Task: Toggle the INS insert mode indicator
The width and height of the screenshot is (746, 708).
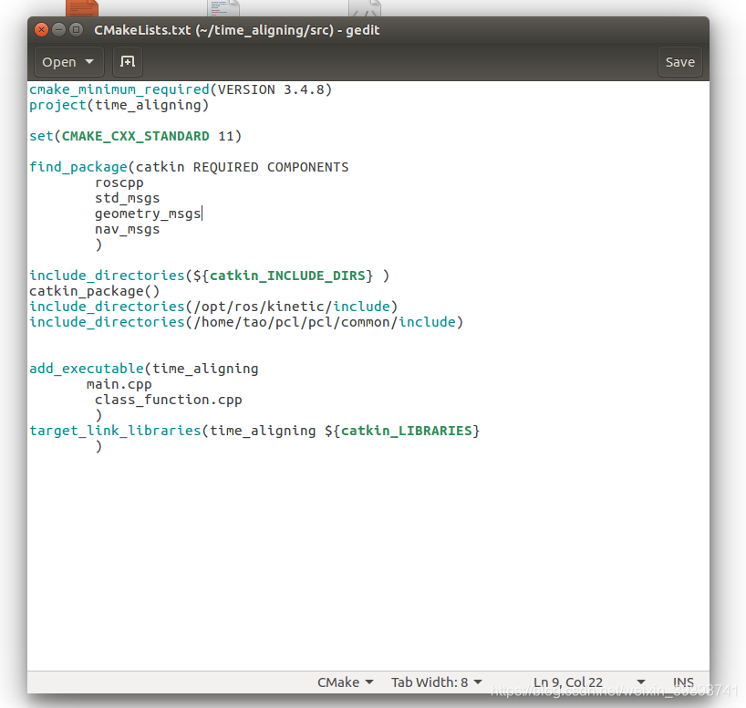Action: 683,682
